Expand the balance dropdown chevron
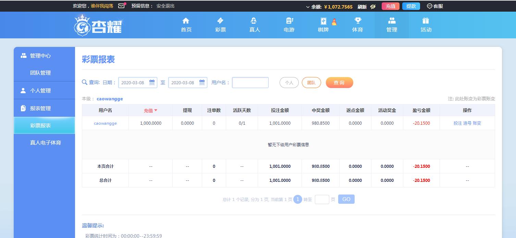This screenshot has height=238, width=516. click(x=308, y=7)
